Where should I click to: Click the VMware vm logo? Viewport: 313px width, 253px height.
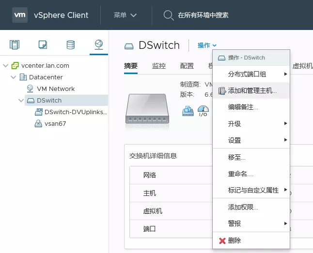[x=20, y=15]
